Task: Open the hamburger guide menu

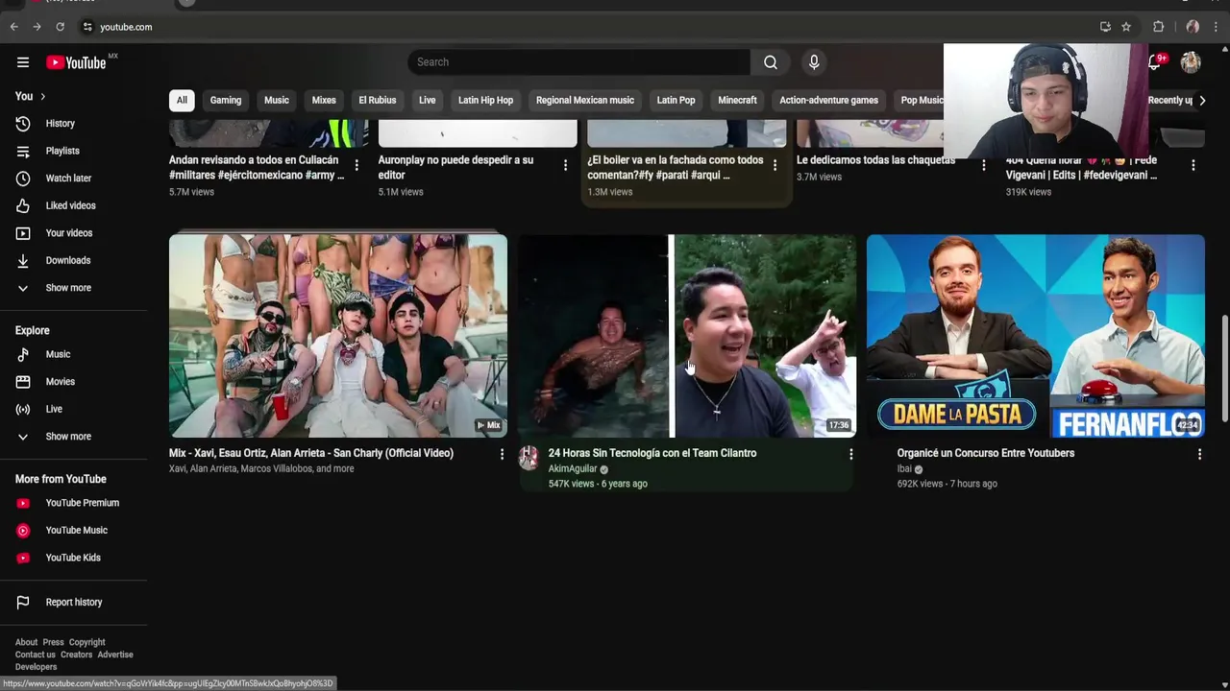Action: 23,62
